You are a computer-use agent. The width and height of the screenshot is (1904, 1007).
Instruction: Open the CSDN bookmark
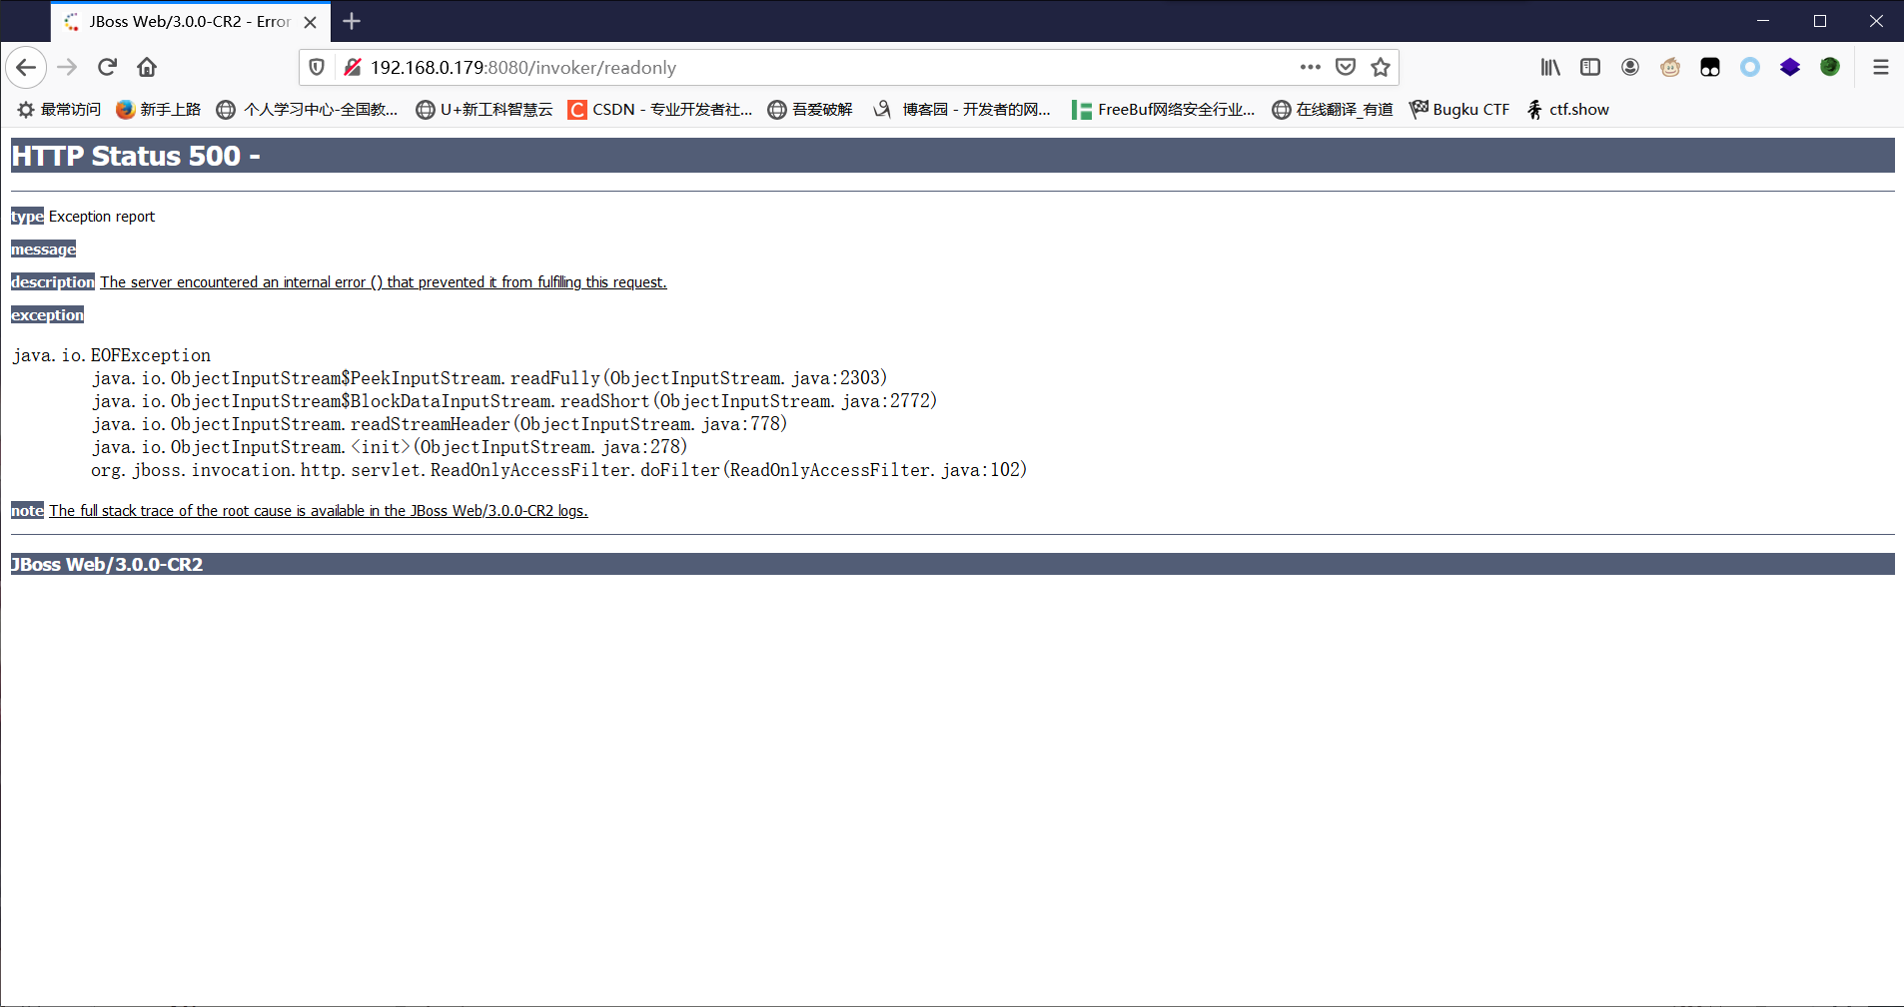(x=660, y=110)
